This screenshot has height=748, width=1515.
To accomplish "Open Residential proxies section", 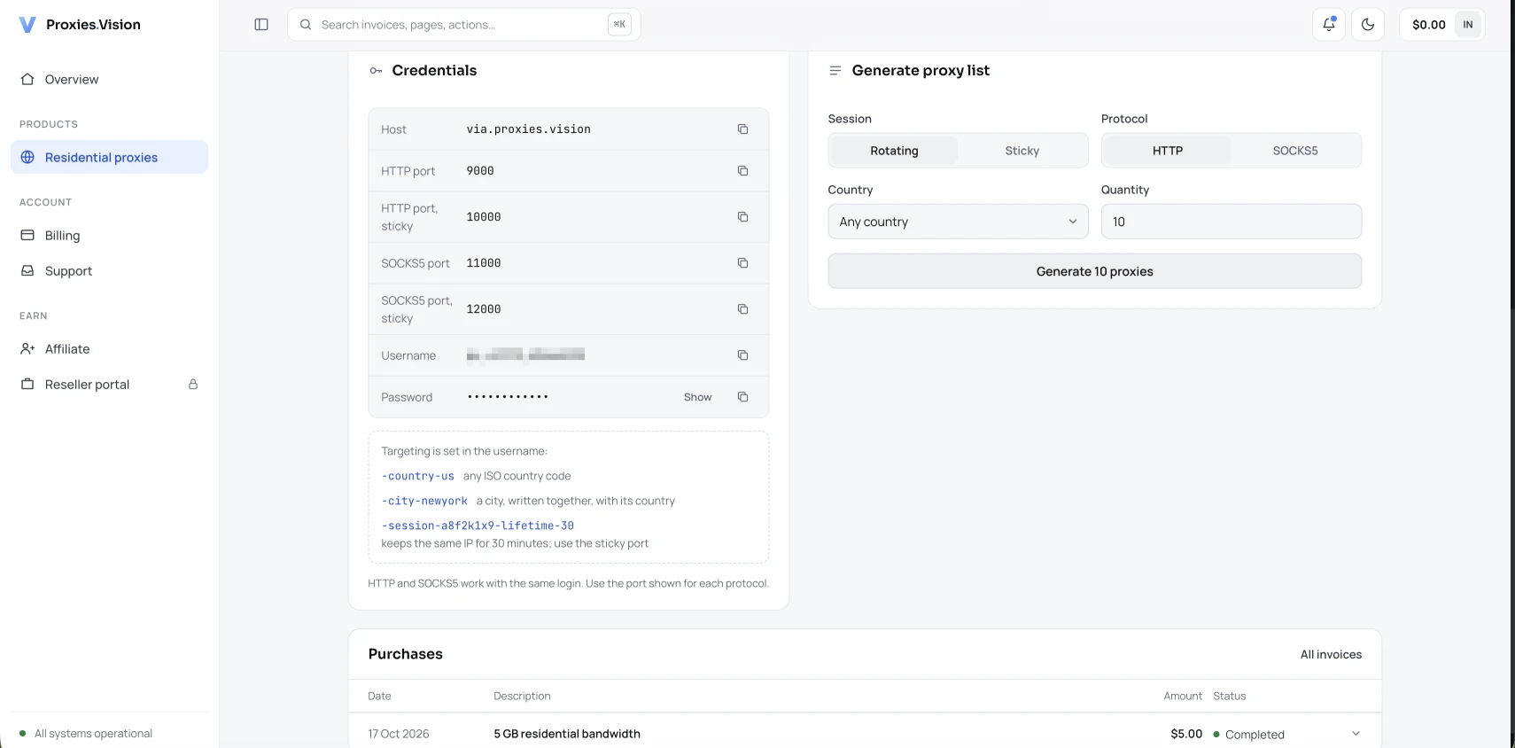I will [109, 157].
